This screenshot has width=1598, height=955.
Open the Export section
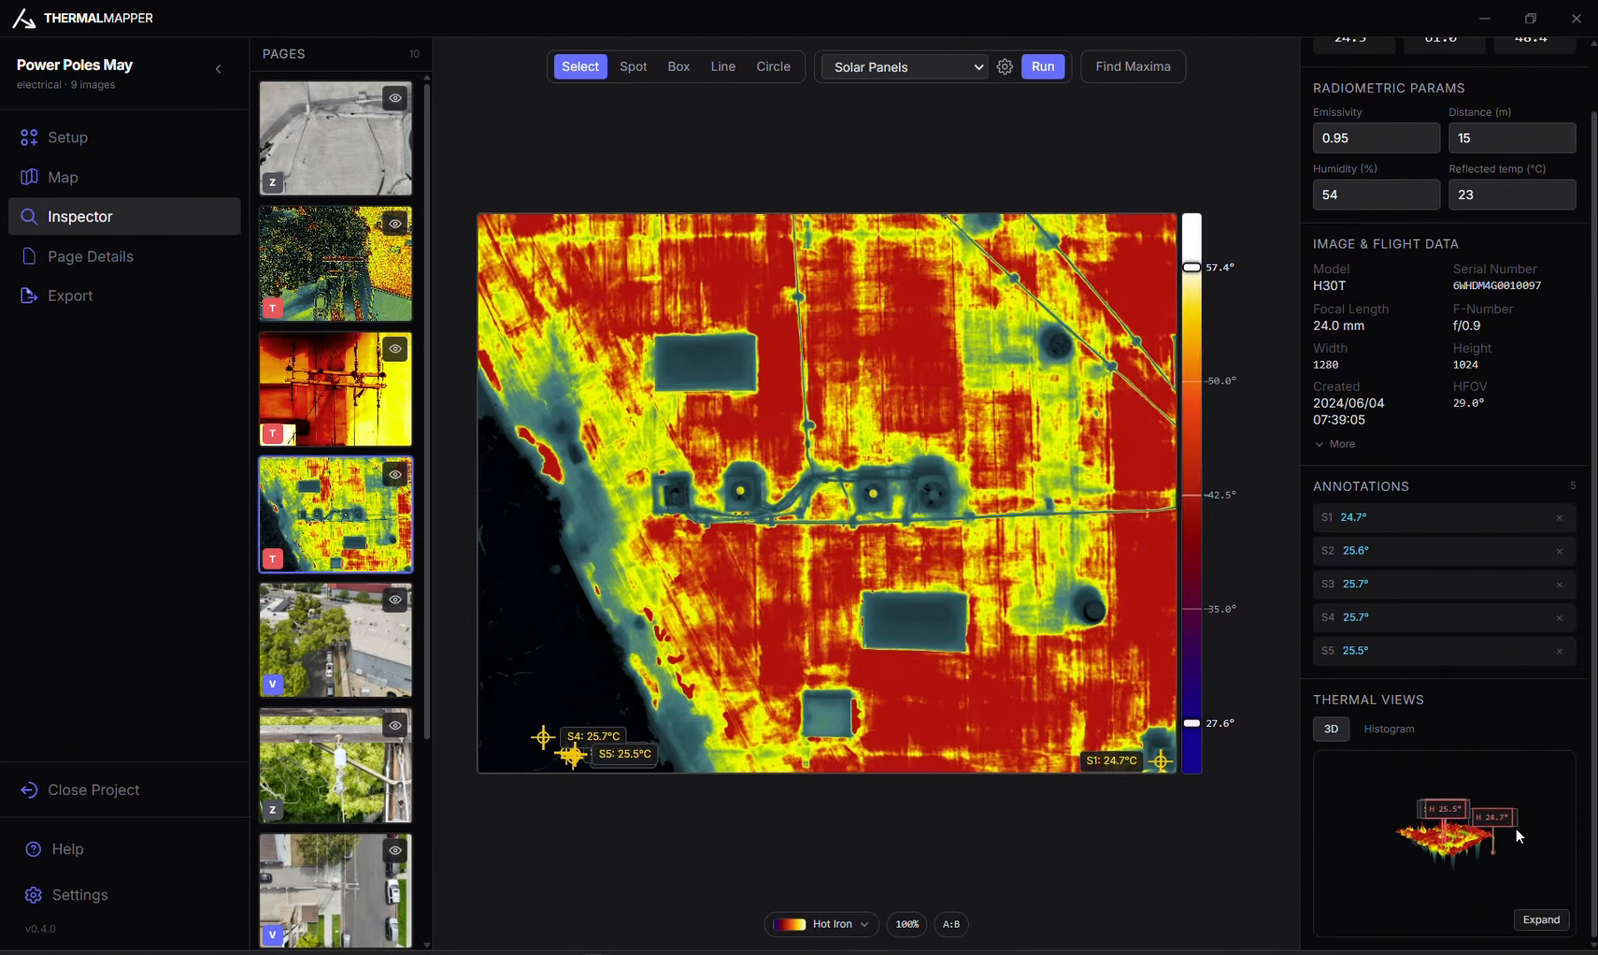124,295
